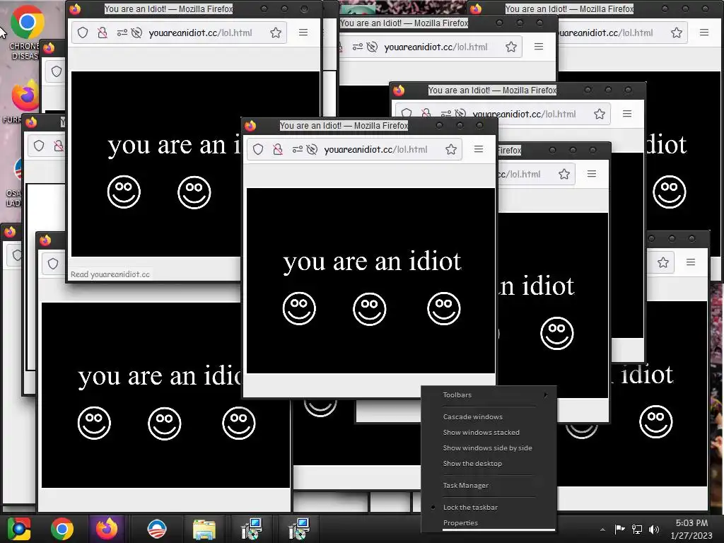Open hamburger menu in frontmost Firefox window
Image resolution: width=724 pixels, height=543 pixels.
pos(479,149)
